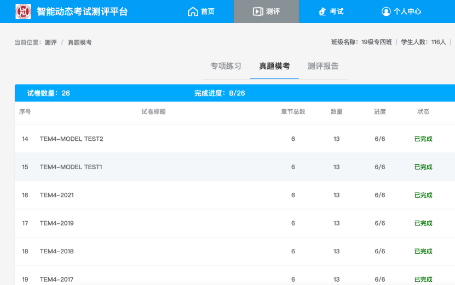
Task: Click 已完成 status for TEM4-2021
Action: point(423,195)
